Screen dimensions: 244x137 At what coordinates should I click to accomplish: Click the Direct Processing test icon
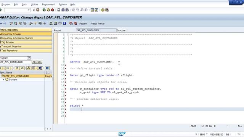pyautogui.click(x=40, y=24)
